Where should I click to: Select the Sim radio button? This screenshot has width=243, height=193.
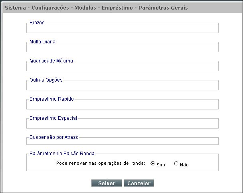[x=152, y=164]
